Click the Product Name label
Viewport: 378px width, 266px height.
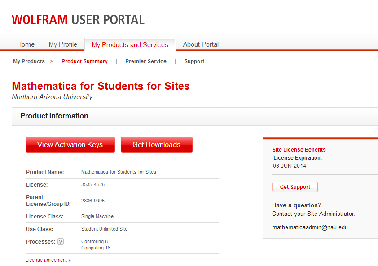(45, 172)
